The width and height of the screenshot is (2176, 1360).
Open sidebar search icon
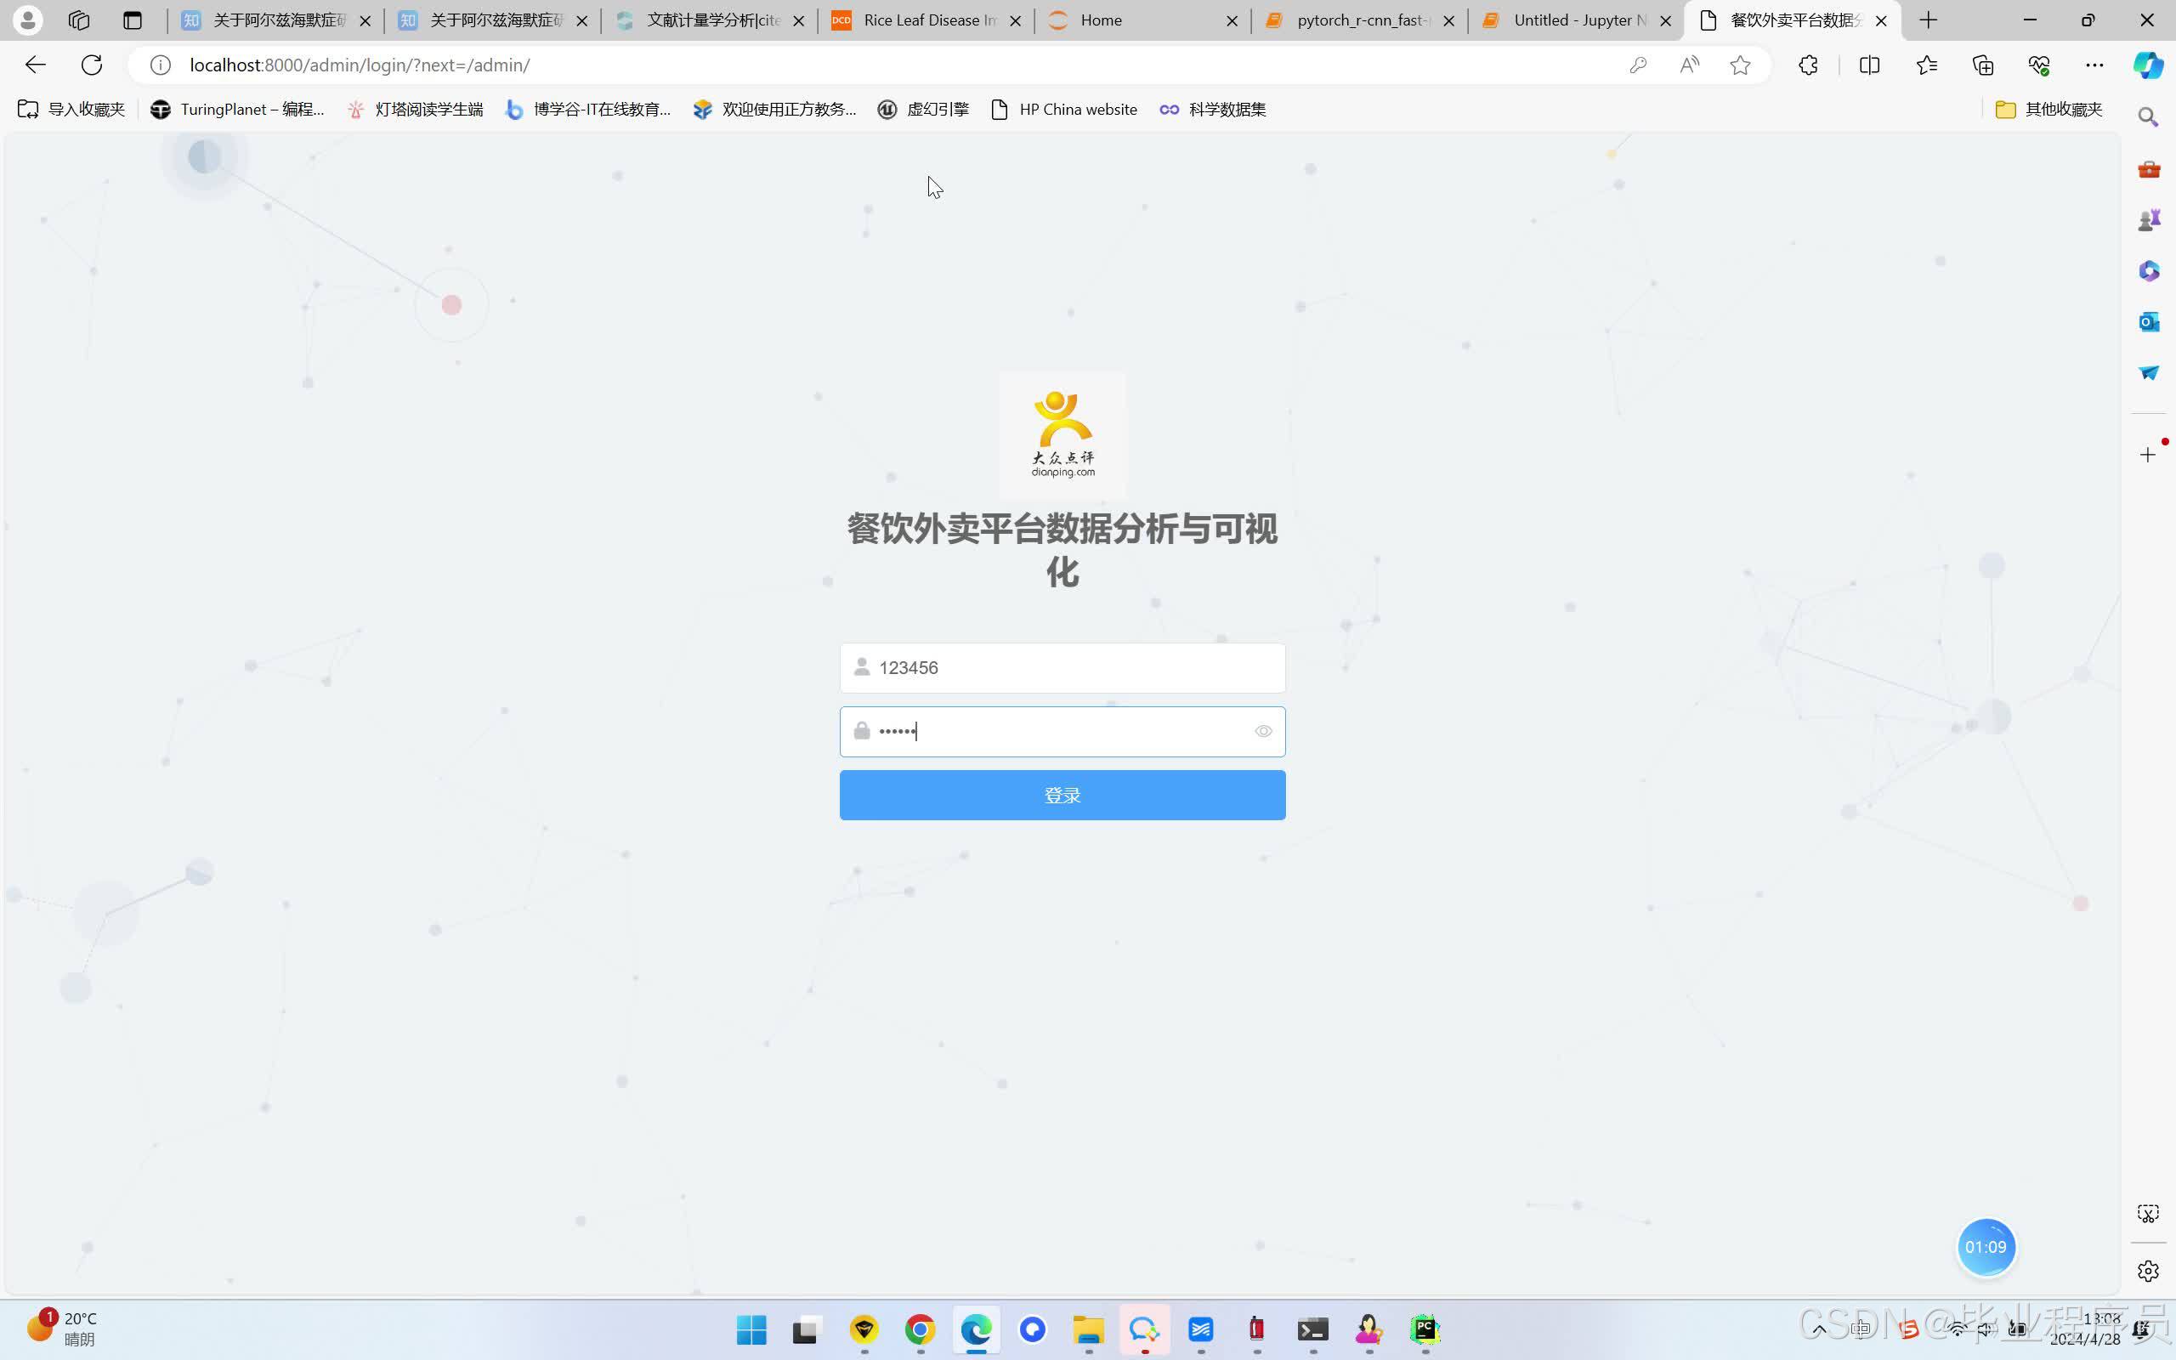[x=2148, y=117]
